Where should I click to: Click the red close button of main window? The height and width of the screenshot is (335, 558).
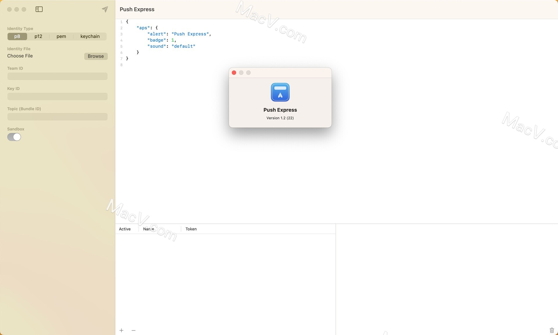(9, 9)
